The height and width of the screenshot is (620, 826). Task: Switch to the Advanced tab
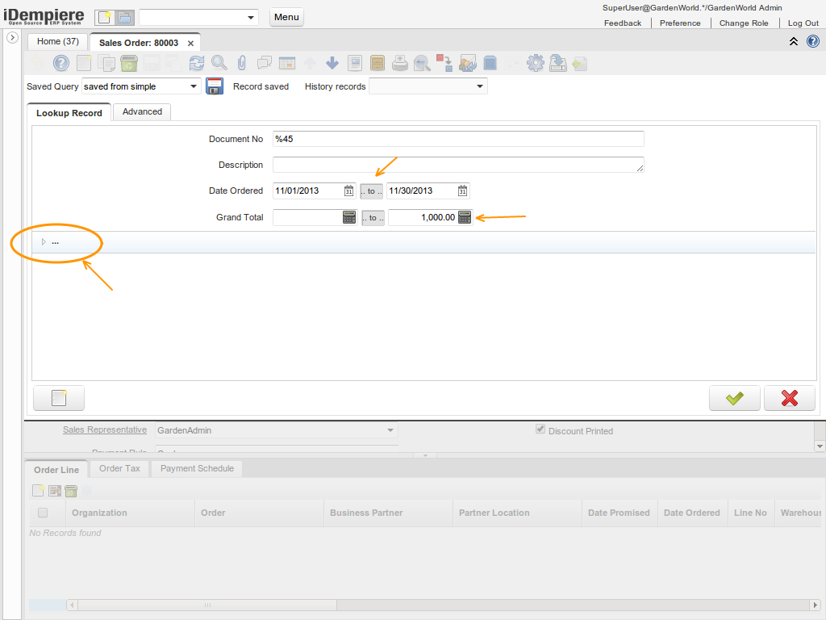142,112
